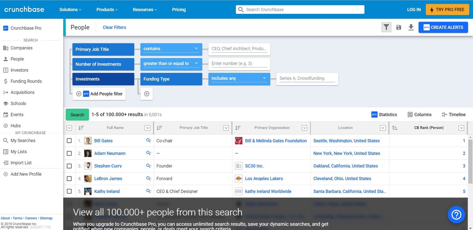
Task: Click the search magnifier in Kathy Ireland row
Action: [149, 191]
